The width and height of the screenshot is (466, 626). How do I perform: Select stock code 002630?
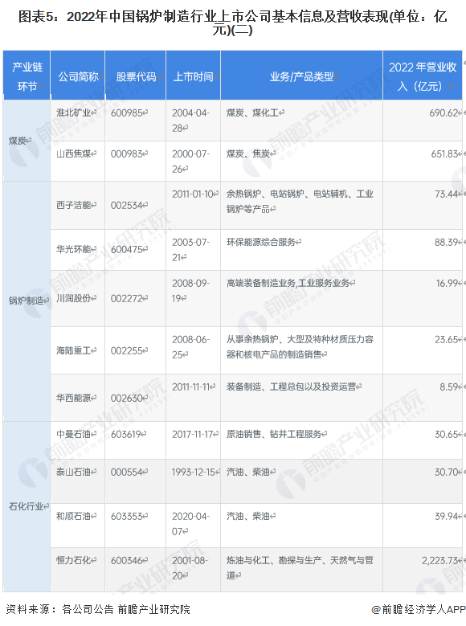[x=127, y=398]
